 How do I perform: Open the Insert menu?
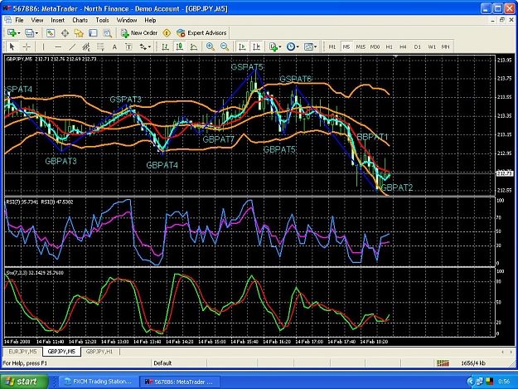[x=57, y=20]
